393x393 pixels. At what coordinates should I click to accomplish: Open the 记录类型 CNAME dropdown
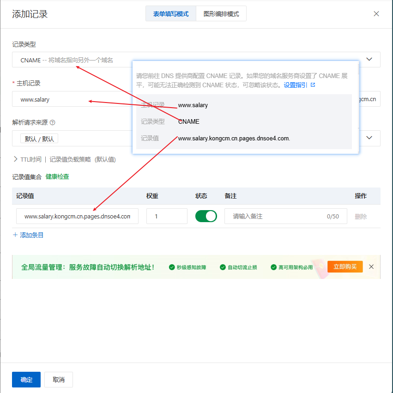click(369, 60)
